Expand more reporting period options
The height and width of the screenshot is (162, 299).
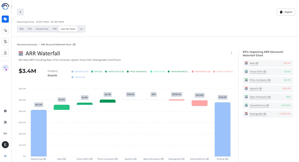pyautogui.click(x=81, y=29)
